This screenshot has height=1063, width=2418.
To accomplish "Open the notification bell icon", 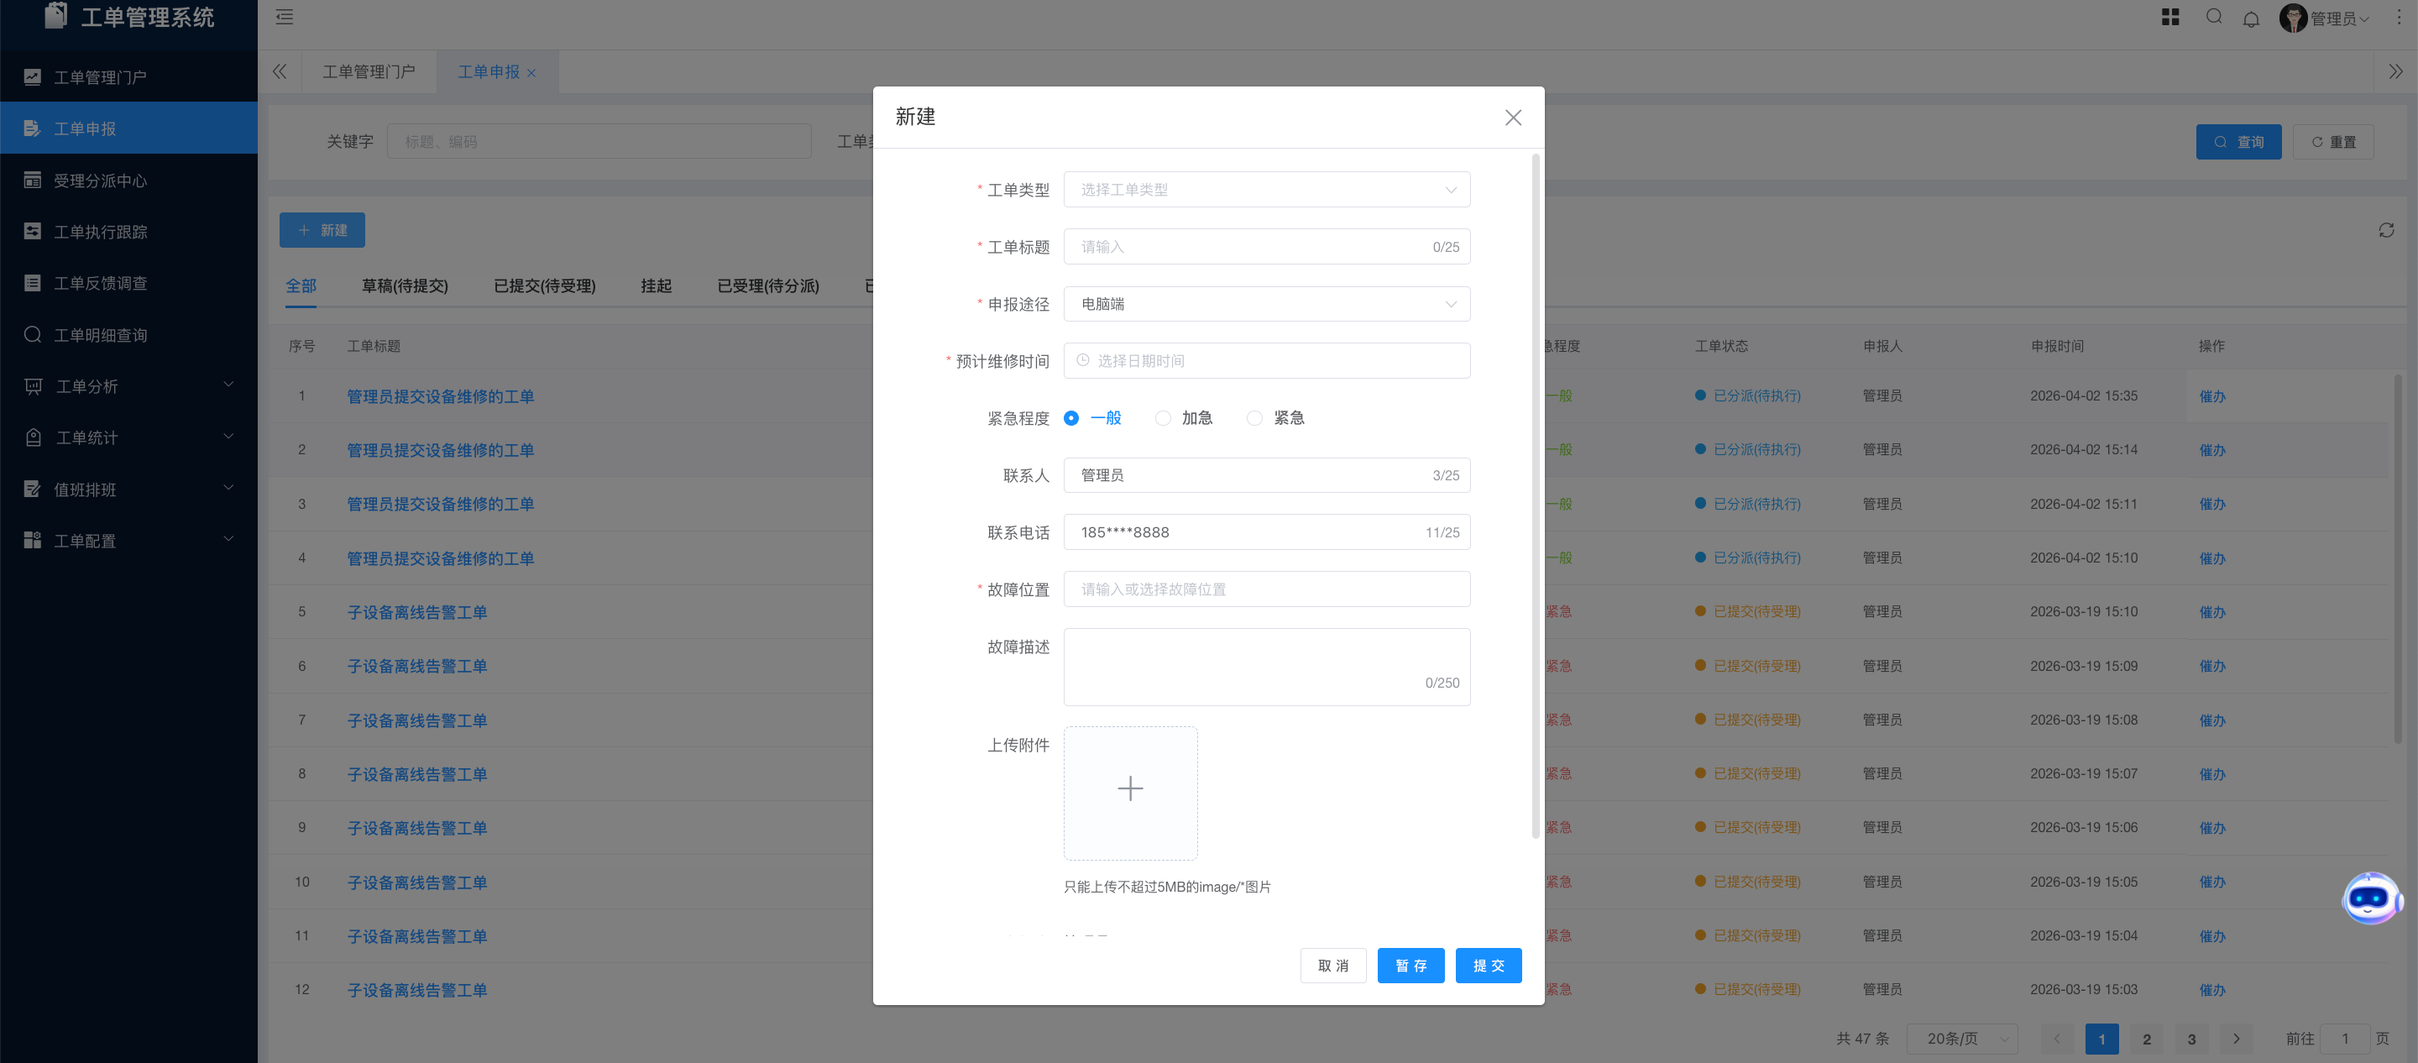I will point(2251,18).
